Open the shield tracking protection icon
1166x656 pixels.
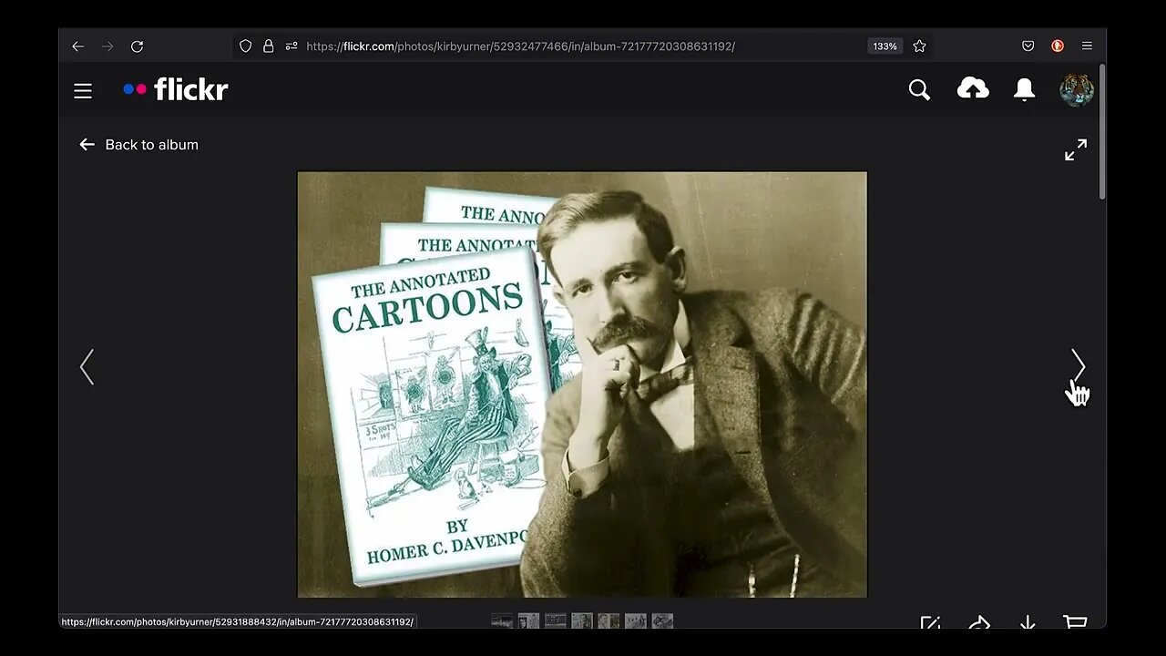point(245,46)
